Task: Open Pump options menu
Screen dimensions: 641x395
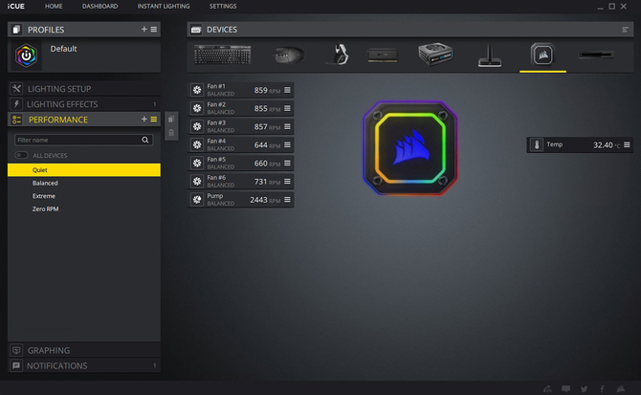Action: 287,199
